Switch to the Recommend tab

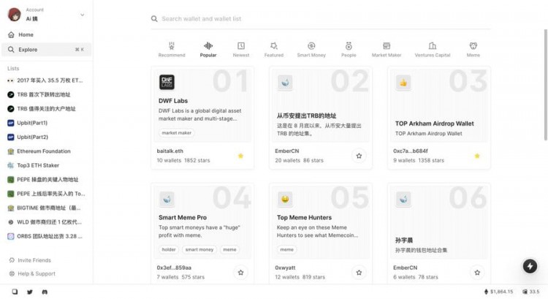pos(172,50)
